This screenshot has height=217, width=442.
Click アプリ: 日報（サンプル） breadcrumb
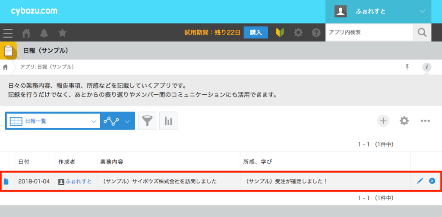[x=47, y=67]
